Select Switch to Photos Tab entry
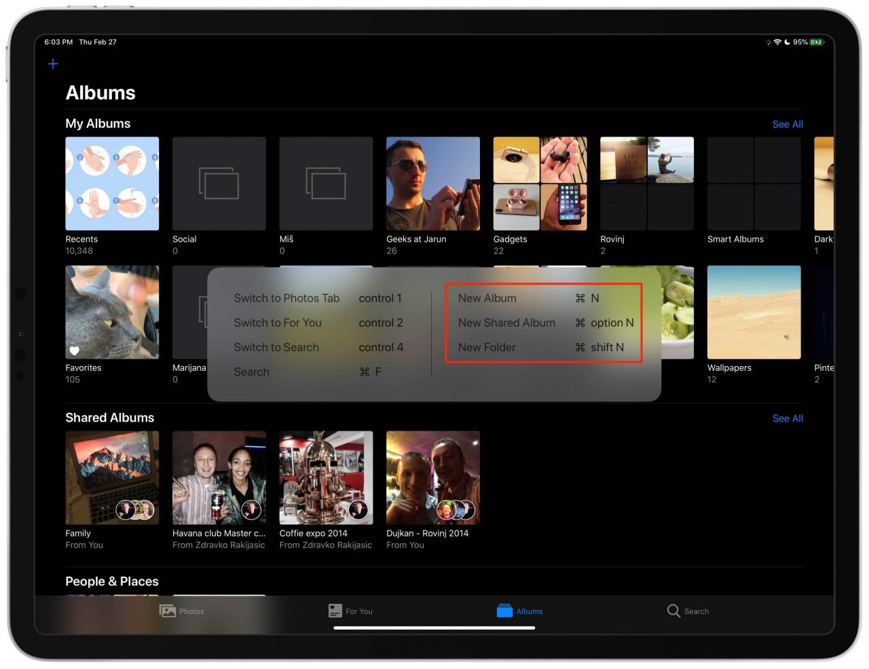Screen dimensions: 869x669 [x=319, y=298]
